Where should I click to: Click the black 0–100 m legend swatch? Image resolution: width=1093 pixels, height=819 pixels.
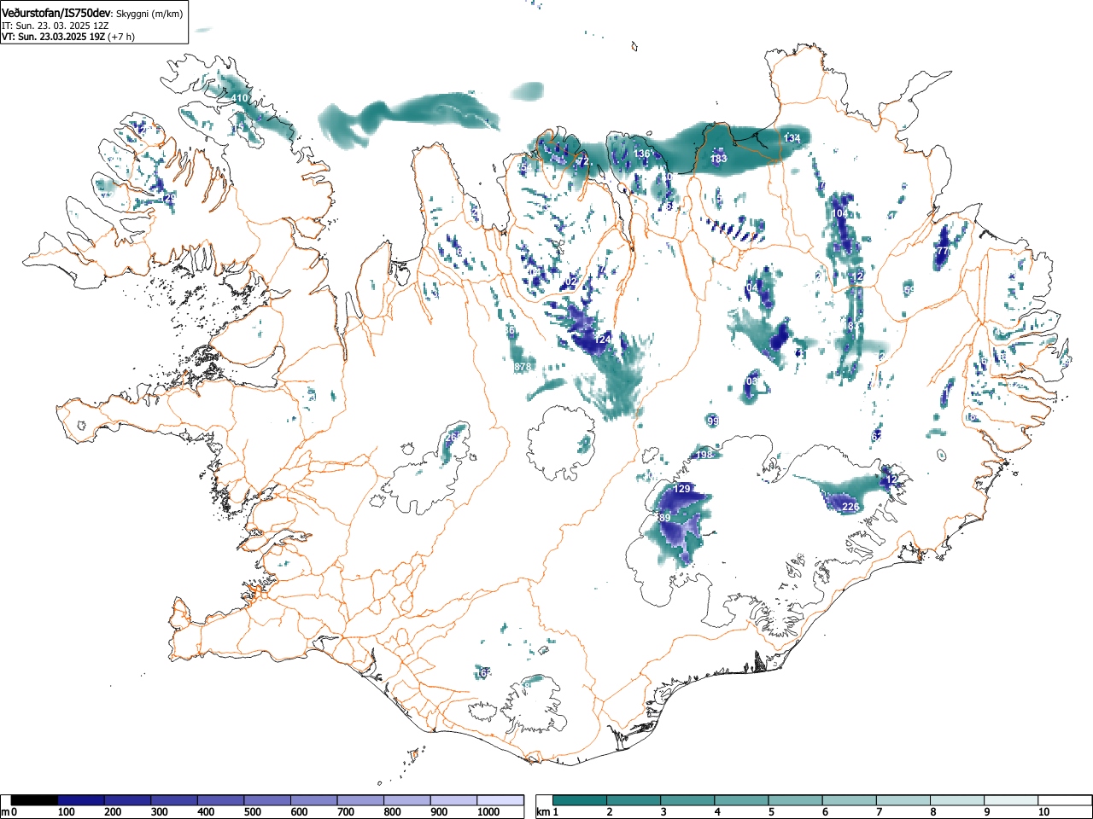click(35, 800)
